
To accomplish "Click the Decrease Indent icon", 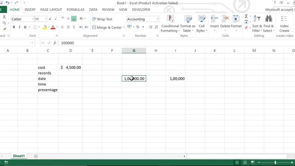I will pos(81,27).
